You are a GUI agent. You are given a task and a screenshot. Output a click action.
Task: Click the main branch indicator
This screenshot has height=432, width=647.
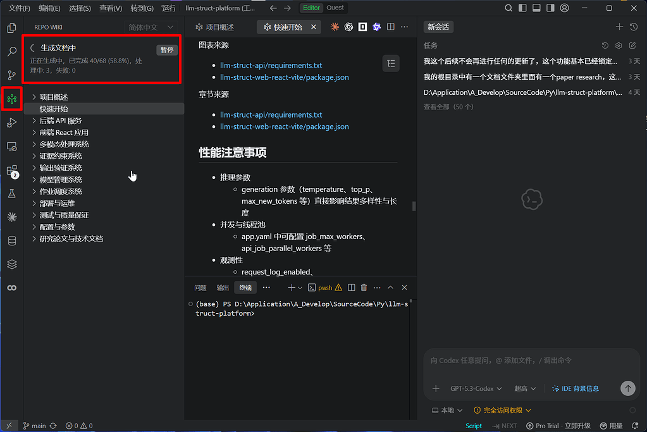coord(35,426)
